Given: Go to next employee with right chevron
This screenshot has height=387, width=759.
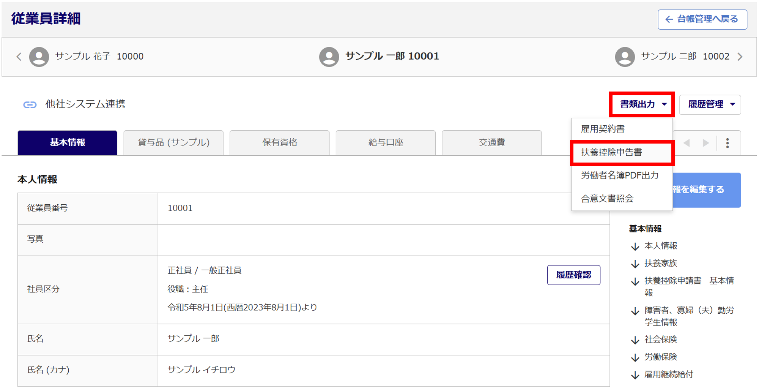Looking at the screenshot, I should 740,57.
